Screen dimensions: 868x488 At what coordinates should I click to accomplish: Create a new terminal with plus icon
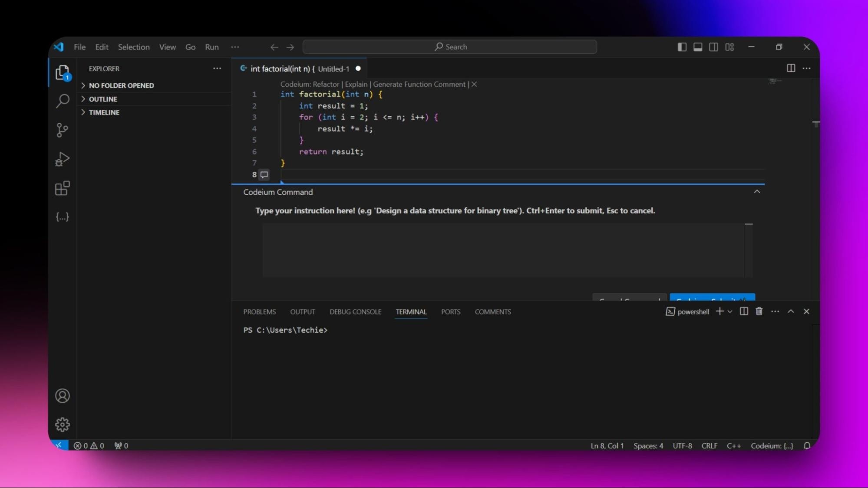(719, 311)
